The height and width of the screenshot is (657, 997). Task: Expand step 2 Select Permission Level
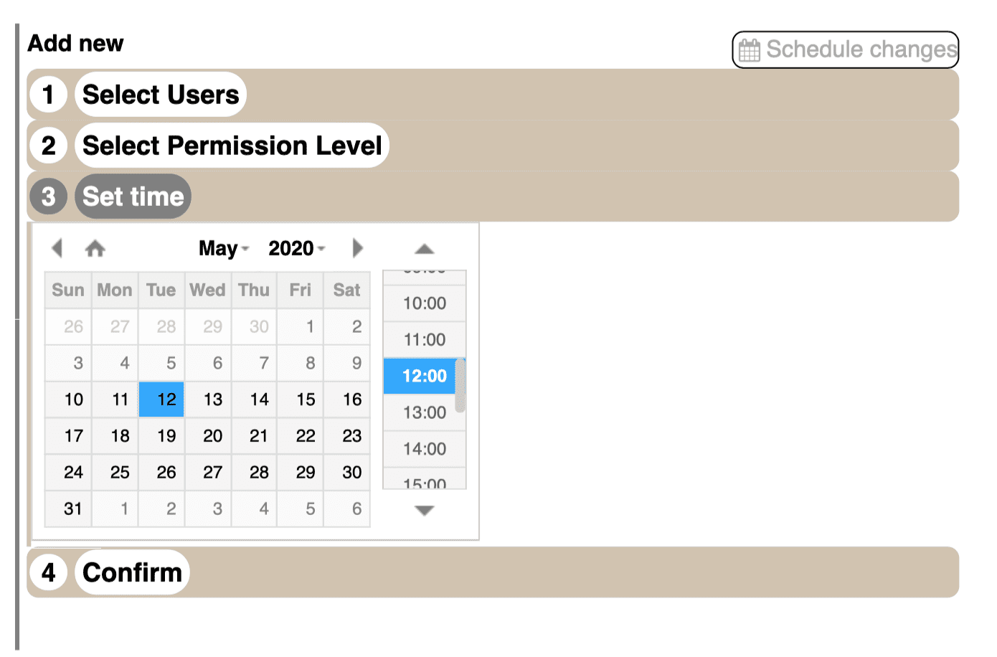point(232,146)
